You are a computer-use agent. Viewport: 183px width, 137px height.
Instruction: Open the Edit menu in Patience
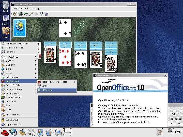[x=22, y=9]
